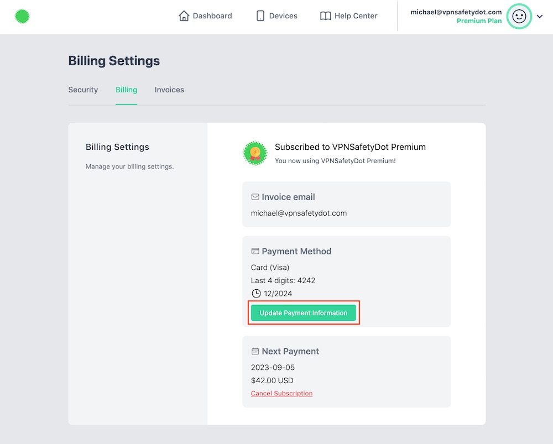The image size is (553, 444).
Task: Click the Billing Settings page title
Action: click(114, 61)
